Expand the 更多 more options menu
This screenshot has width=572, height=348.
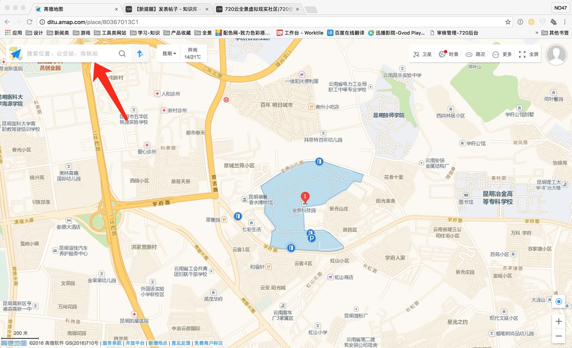(x=502, y=54)
